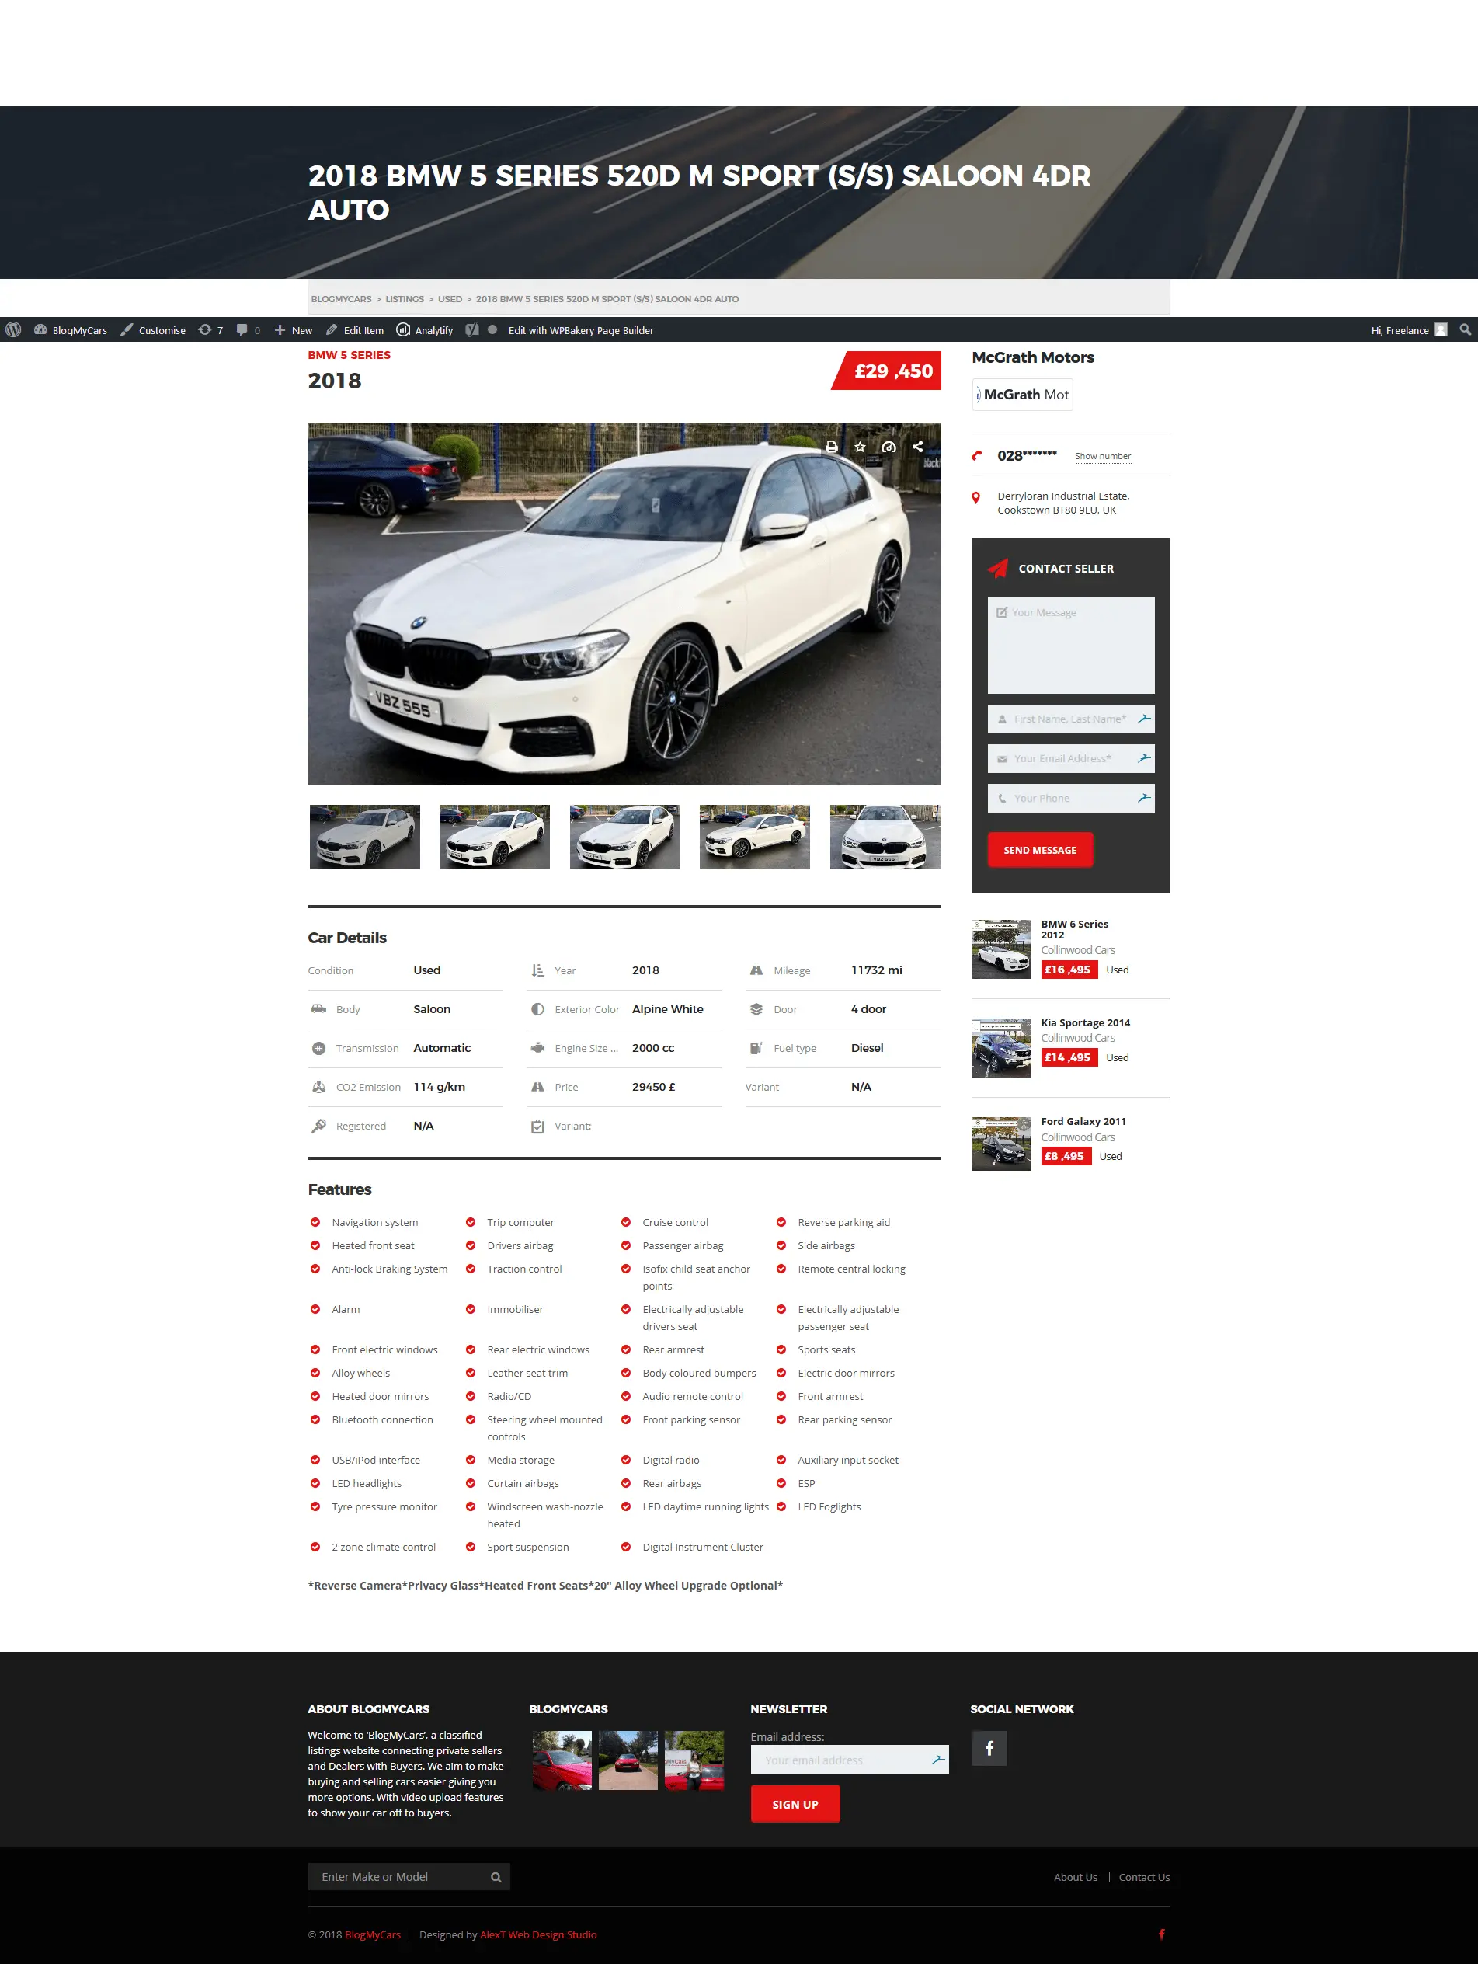Add listing to favourites with star icon

(859, 447)
